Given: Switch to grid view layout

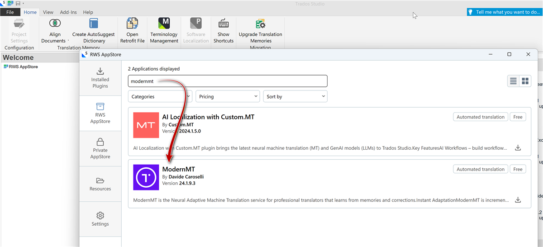Looking at the screenshot, I should [525, 81].
